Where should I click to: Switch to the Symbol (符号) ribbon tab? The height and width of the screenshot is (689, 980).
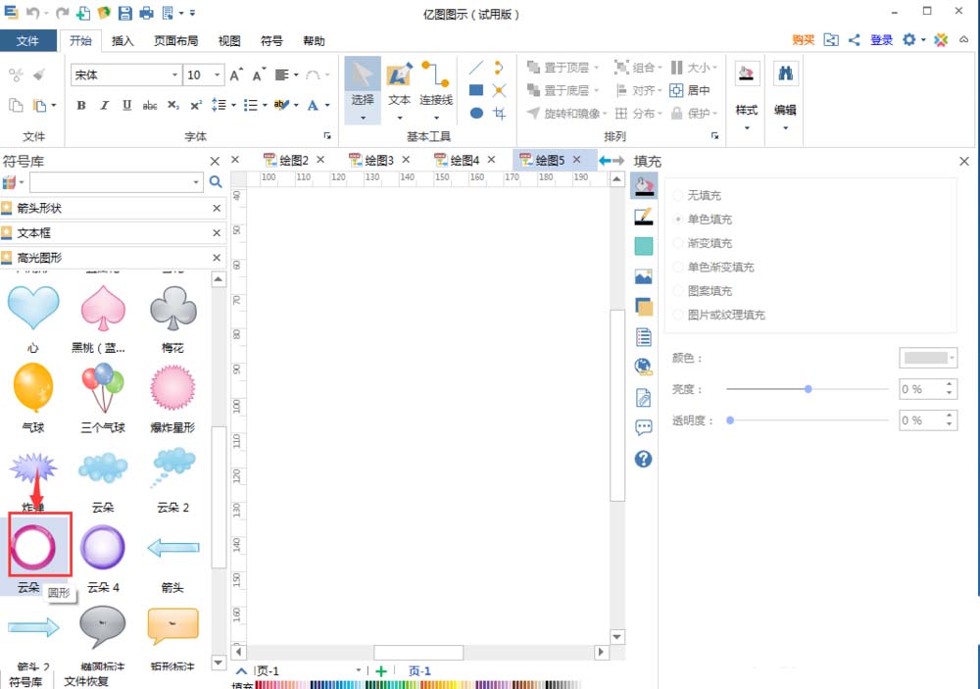point(271,40)
